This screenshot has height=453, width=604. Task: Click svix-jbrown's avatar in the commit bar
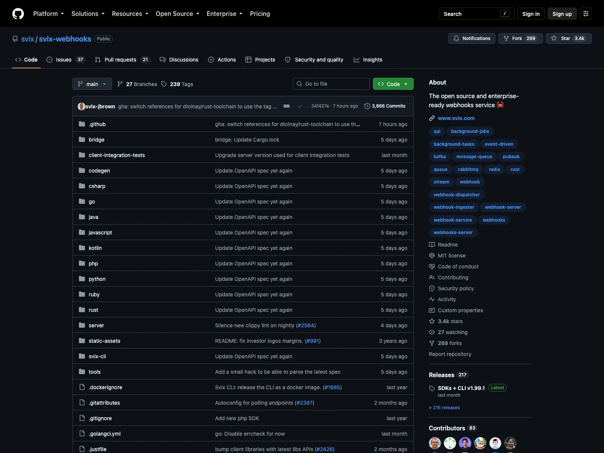pyautogui.click(x=81, y=106)
